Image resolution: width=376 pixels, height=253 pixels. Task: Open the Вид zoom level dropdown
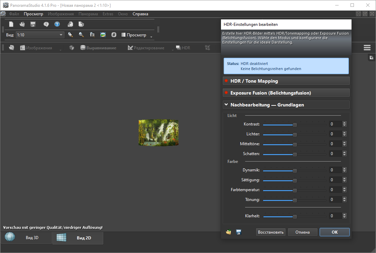[x=61, y=35]
